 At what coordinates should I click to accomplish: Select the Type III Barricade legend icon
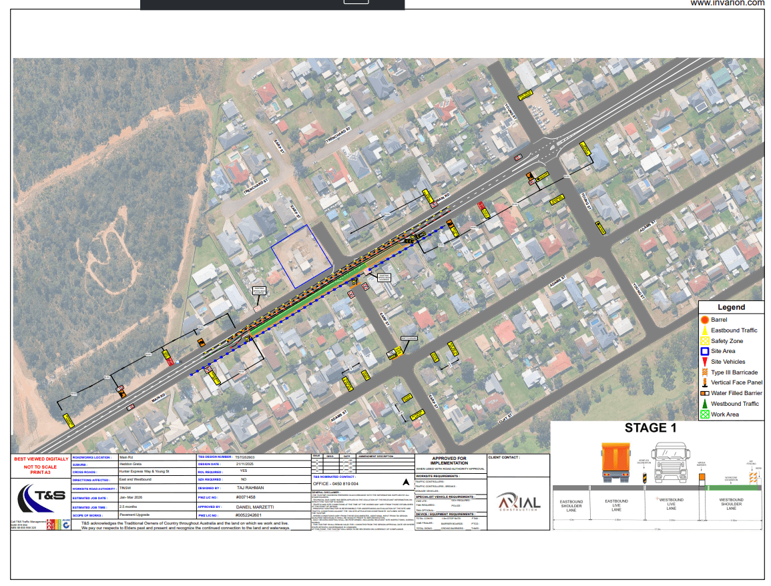pos(704,372)
